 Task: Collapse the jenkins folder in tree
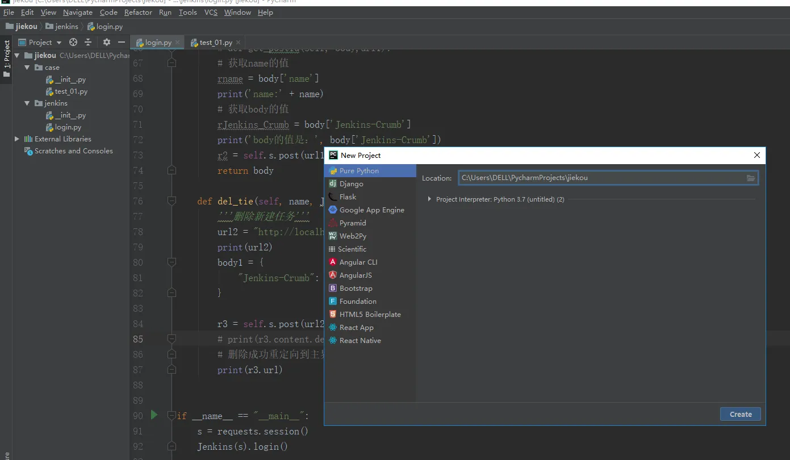[x=27, y=103]
